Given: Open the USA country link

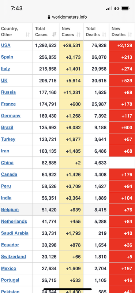Looking at the screenshot, I should [x=6, y=45].
